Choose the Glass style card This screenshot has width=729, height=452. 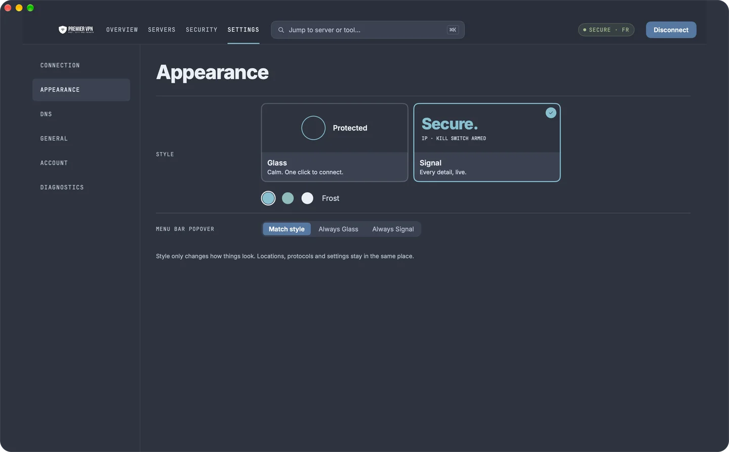pyautogui.click(x=335, y=142)
